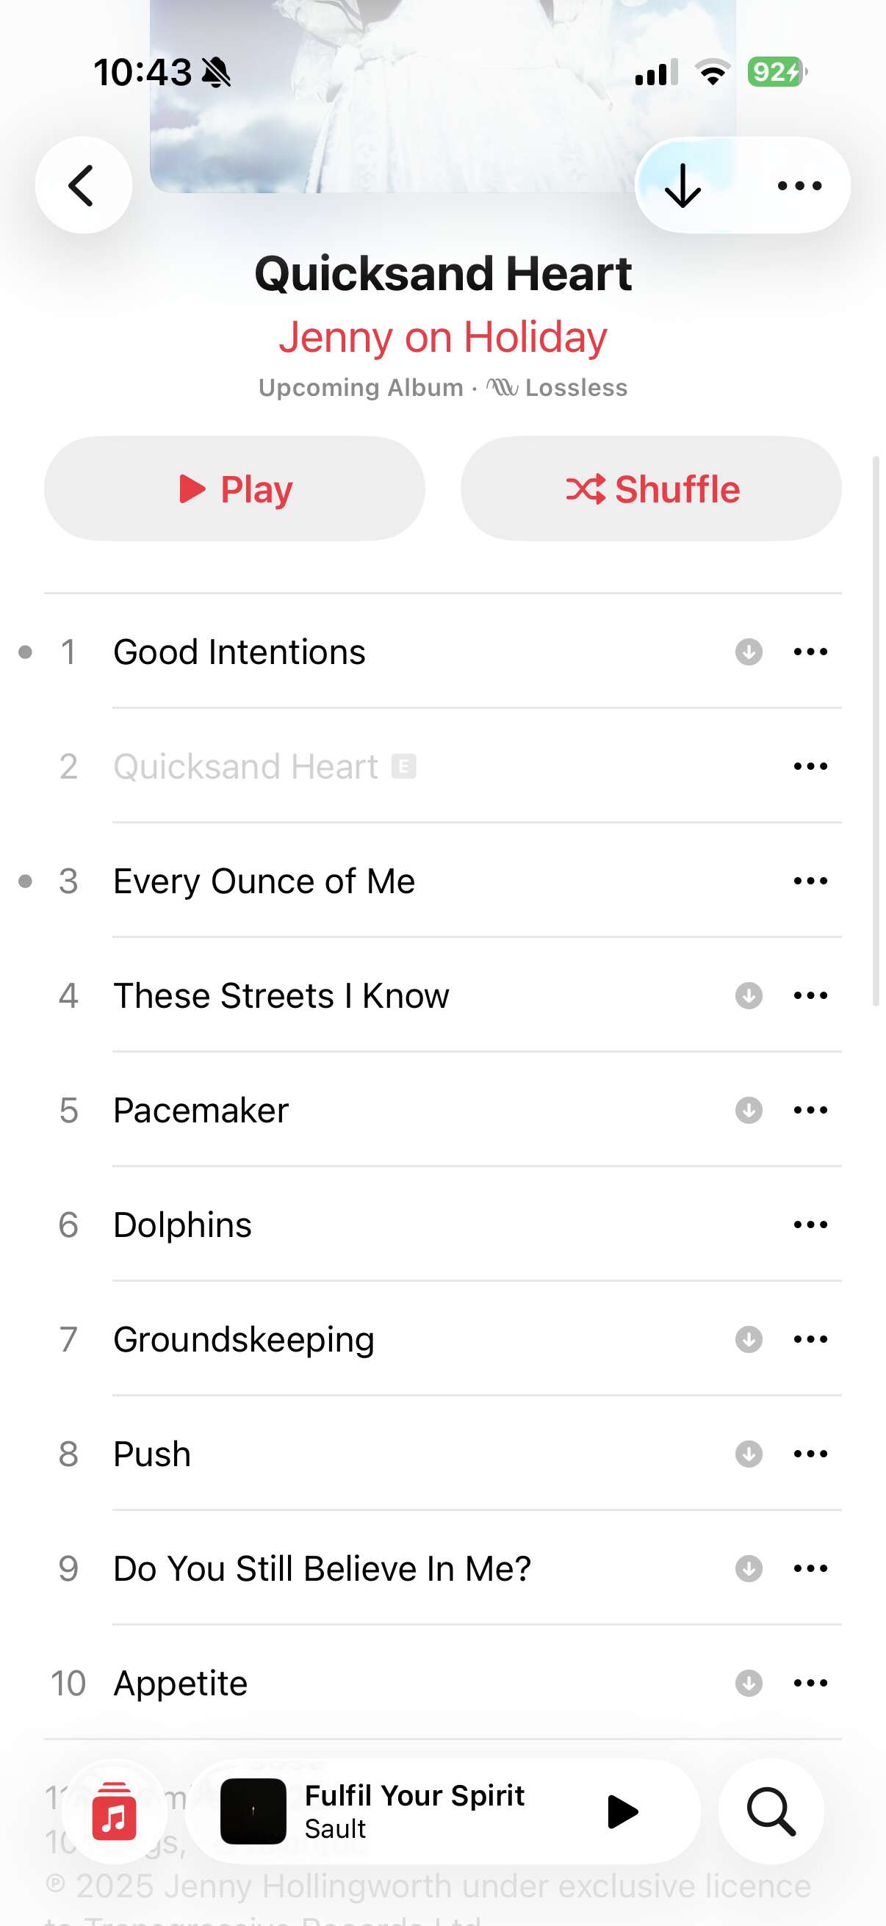Viewport: 886px width, 1926px height.
Task: Download the Groundskeeping track
Action: coord(749,1339)
